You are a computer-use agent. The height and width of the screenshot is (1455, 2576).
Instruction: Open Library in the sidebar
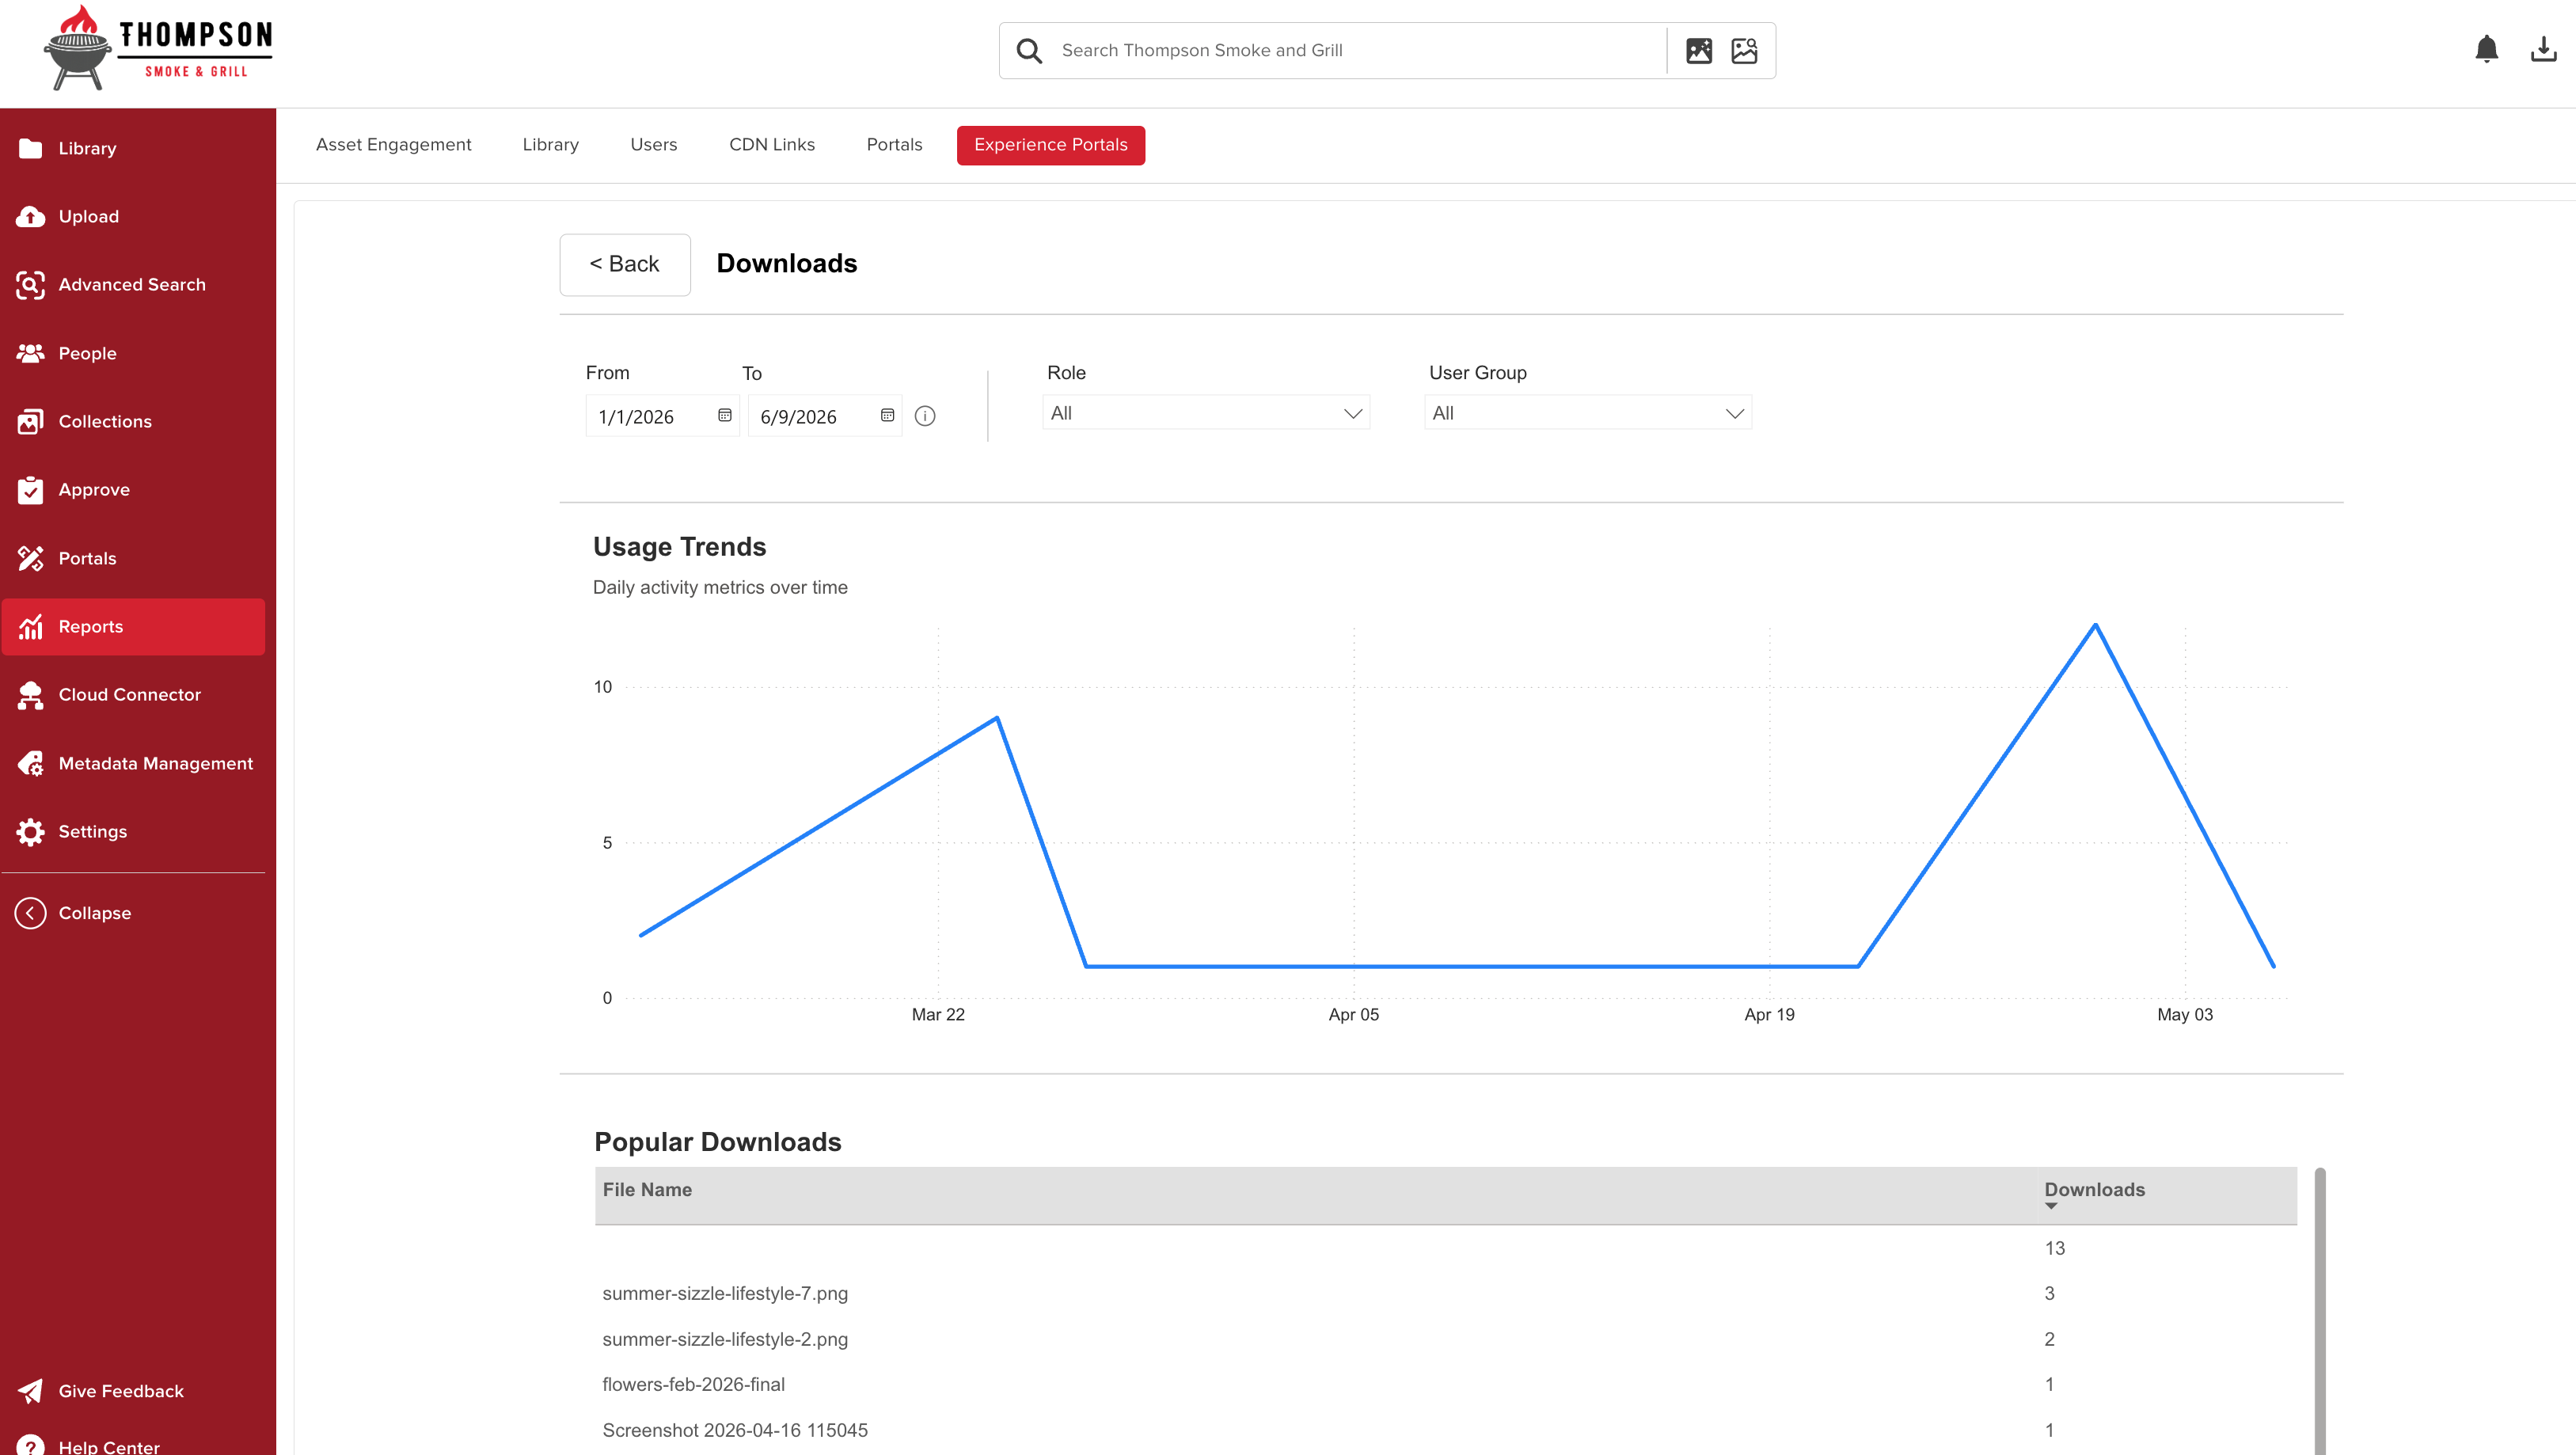click(133, 149)
